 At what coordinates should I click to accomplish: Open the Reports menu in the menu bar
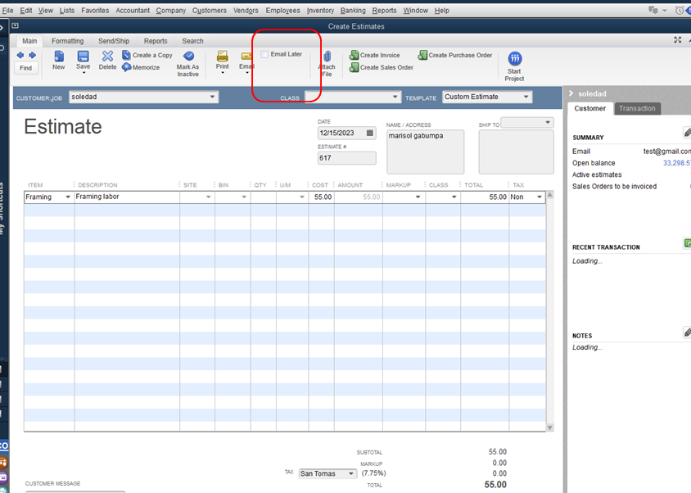(x=384, y=11)
